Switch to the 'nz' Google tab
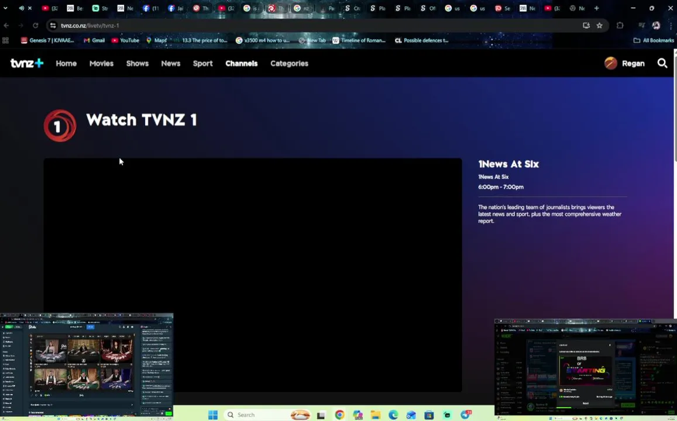This screenshot has width=677, height=421. 301,8
